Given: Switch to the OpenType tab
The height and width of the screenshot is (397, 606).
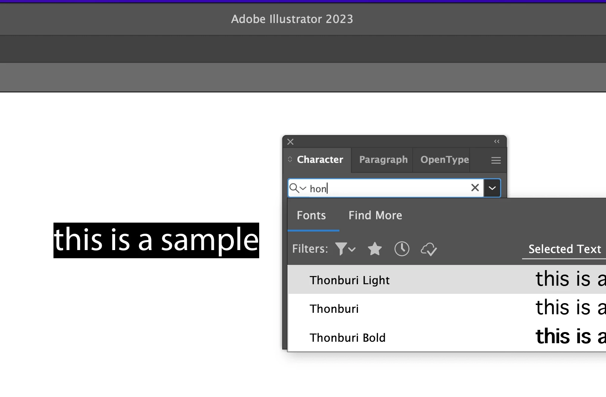Looking at the screenshot, I should 444,160.
